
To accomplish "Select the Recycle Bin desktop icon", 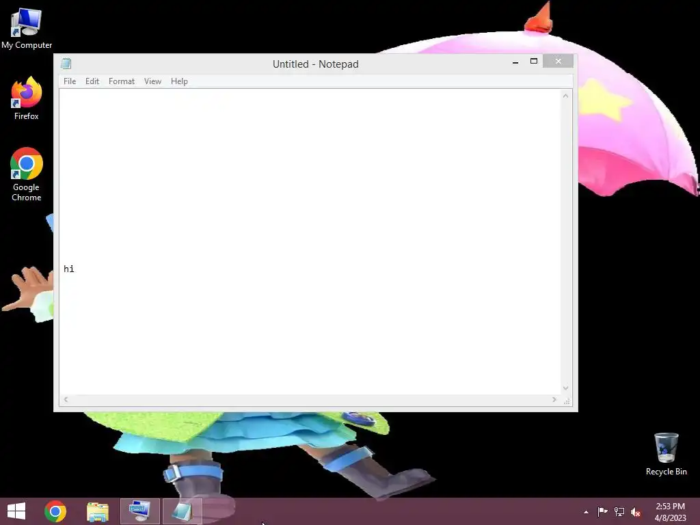I will [666, 455].
